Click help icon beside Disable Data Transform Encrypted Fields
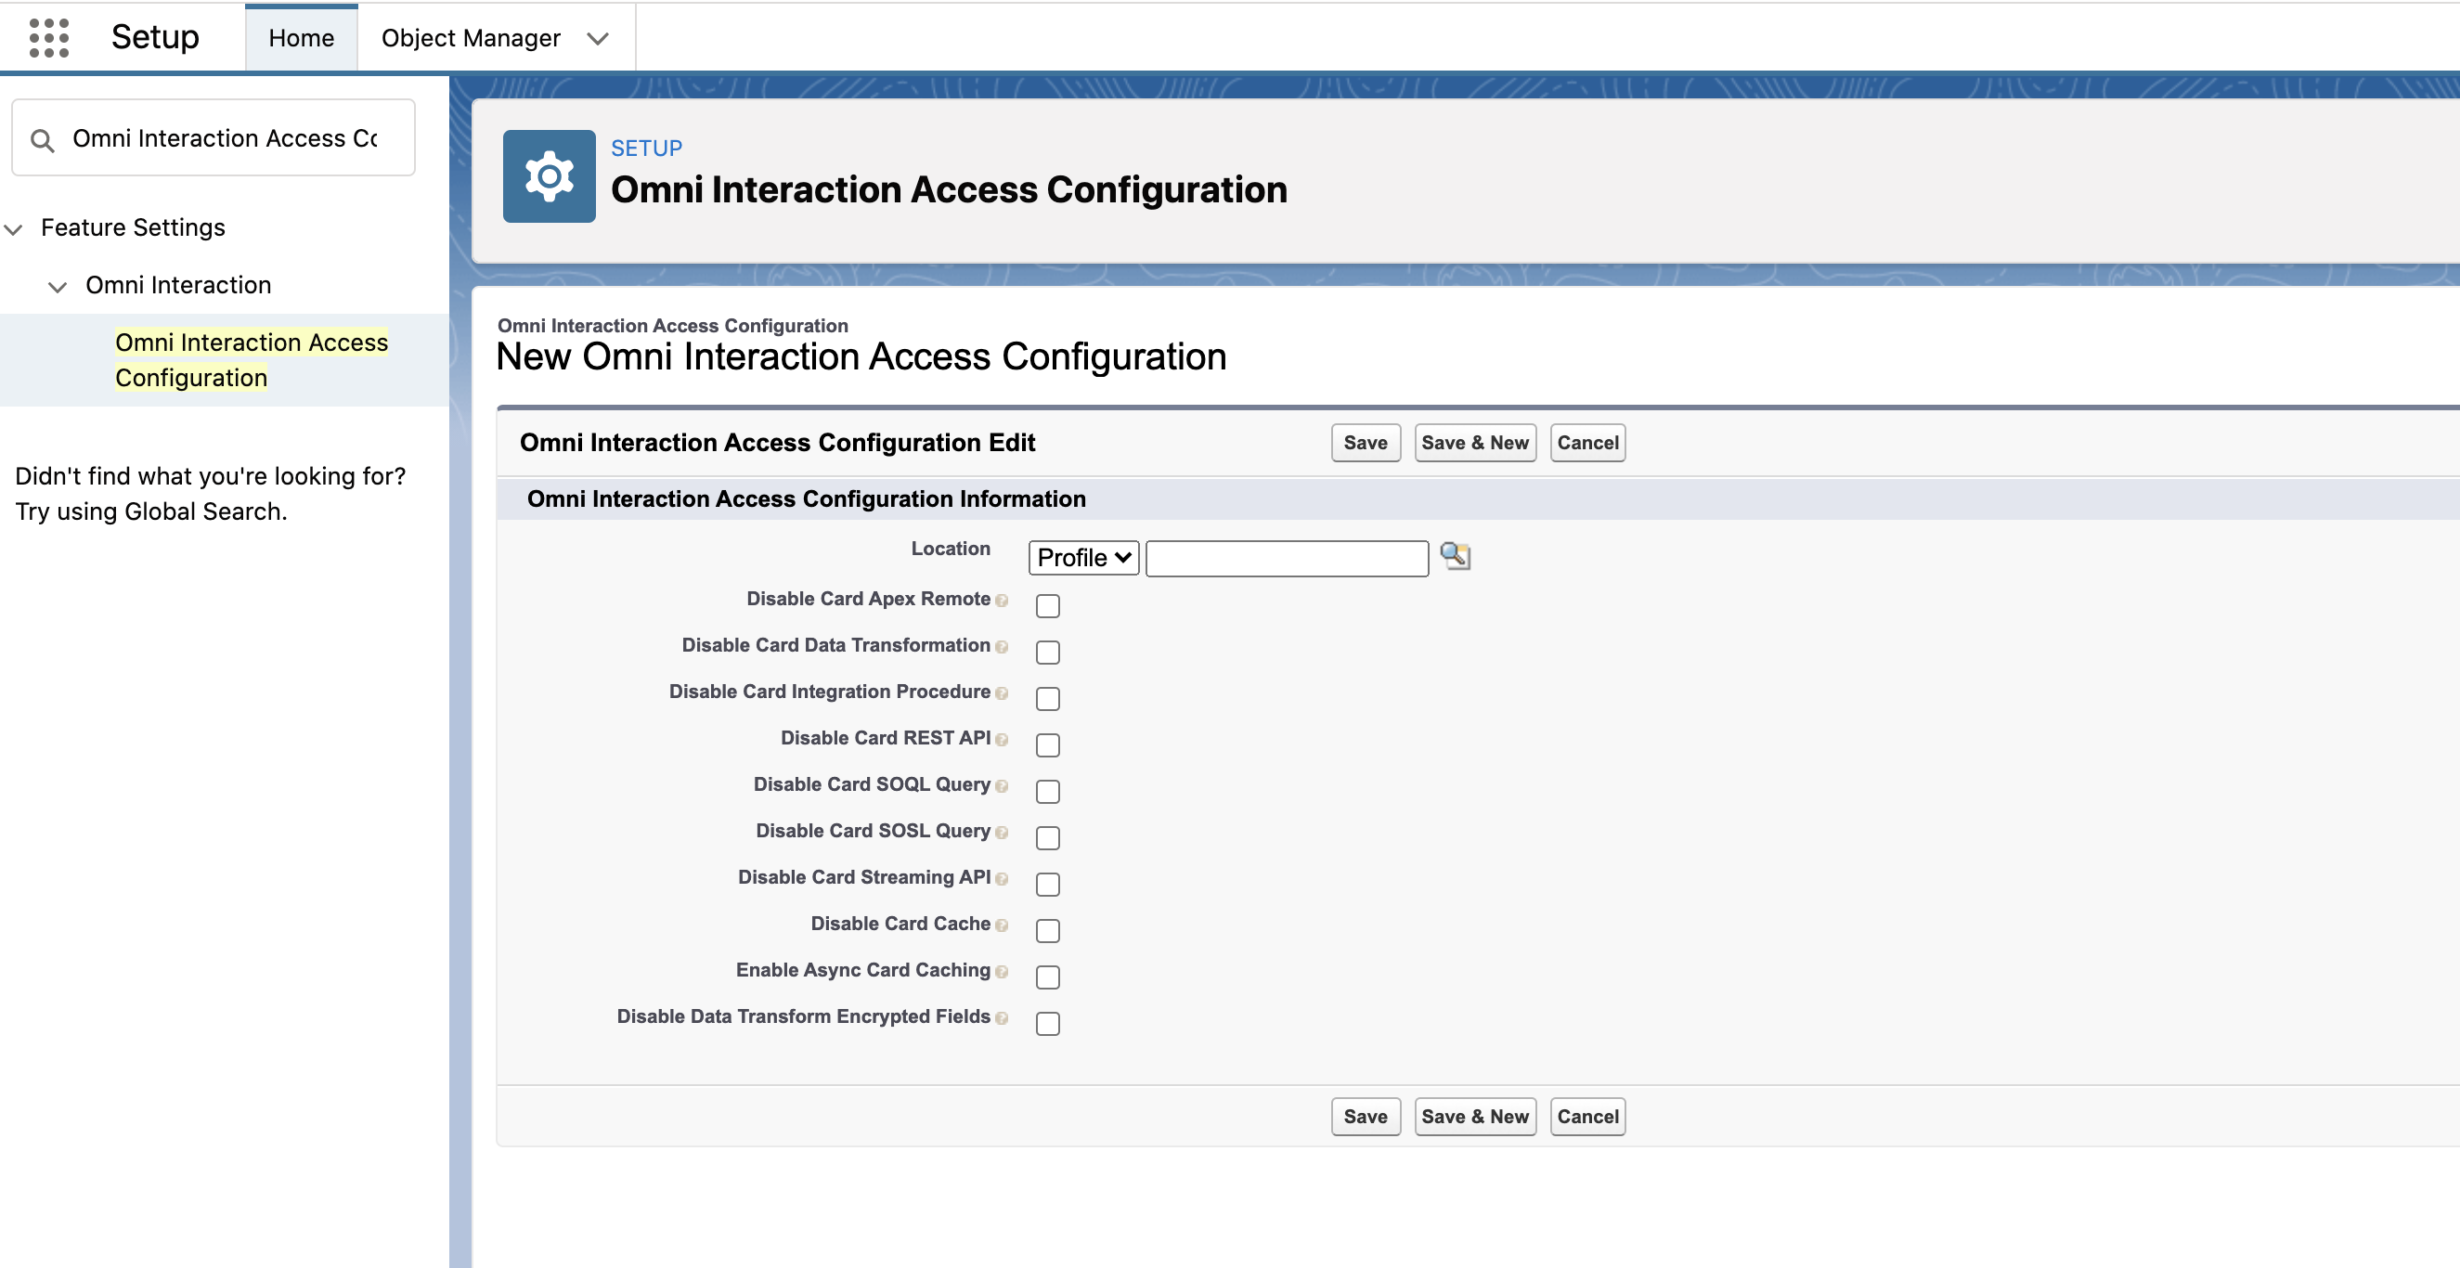 (x=1002, y=1019)
